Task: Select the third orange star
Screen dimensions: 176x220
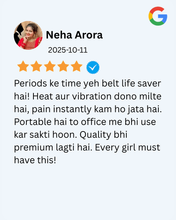Action: pos(50,66)
